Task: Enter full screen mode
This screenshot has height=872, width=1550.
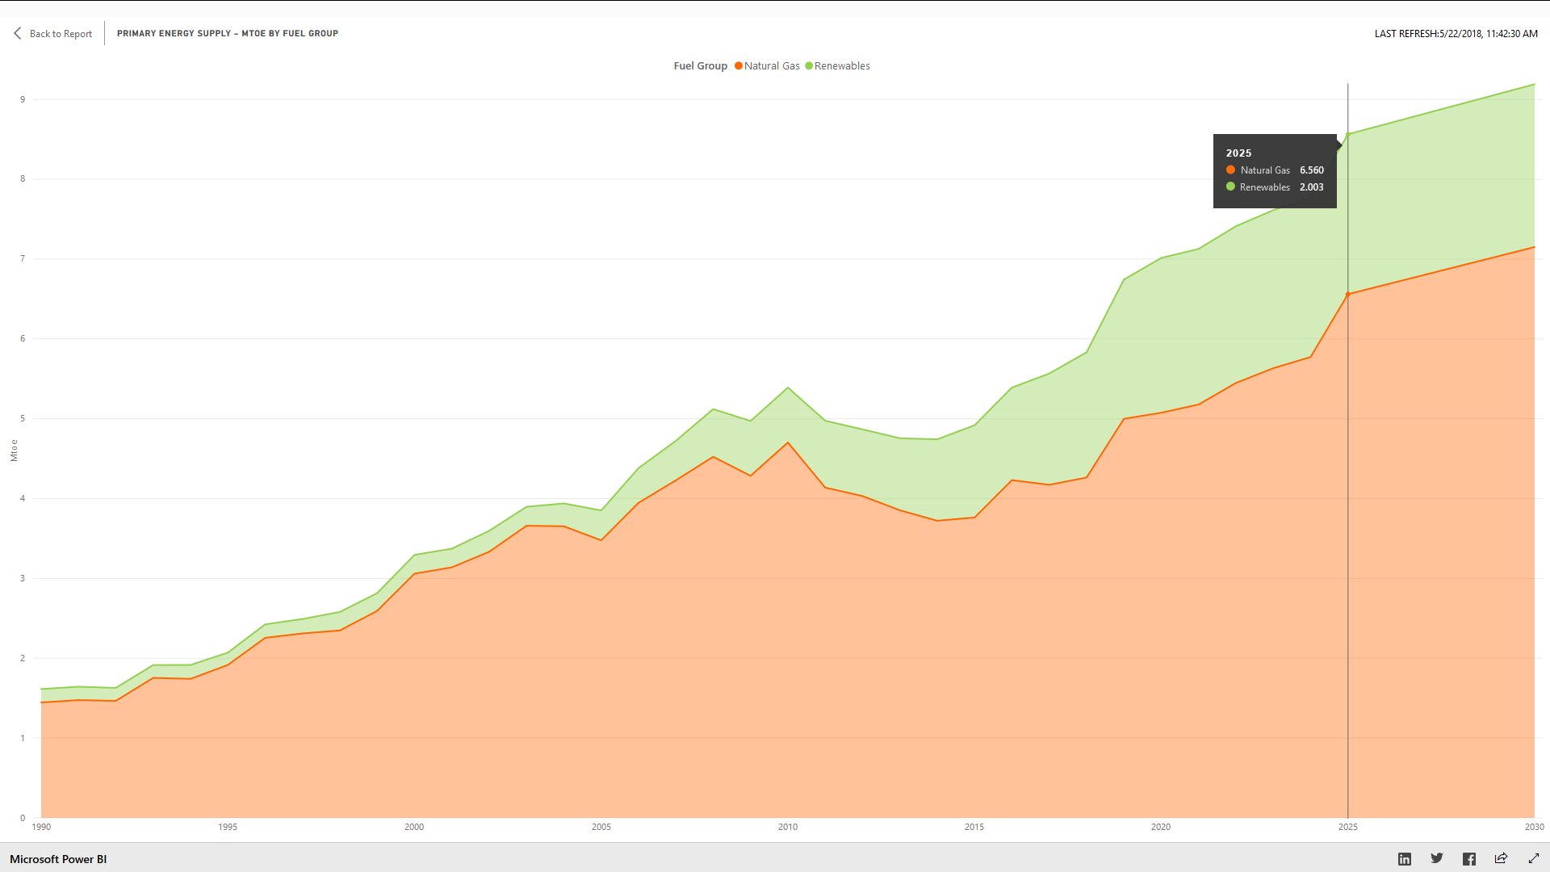Action: click(1534, 858)
